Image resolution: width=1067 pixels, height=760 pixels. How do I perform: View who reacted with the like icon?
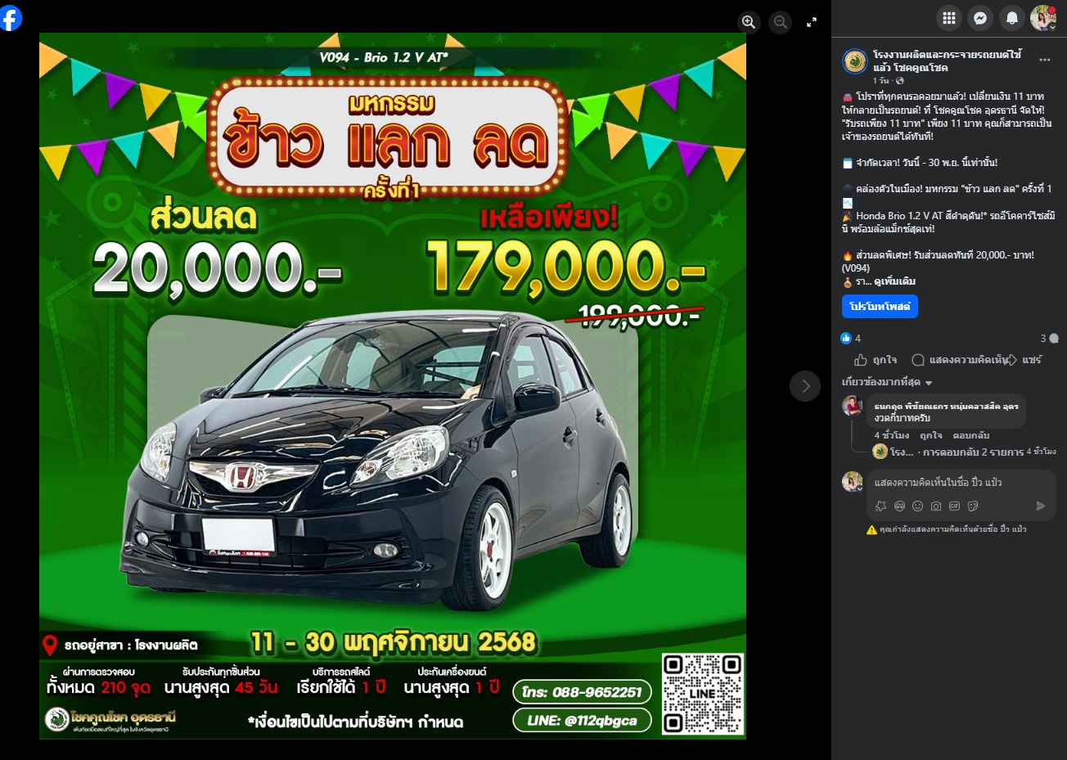point(847,338)
